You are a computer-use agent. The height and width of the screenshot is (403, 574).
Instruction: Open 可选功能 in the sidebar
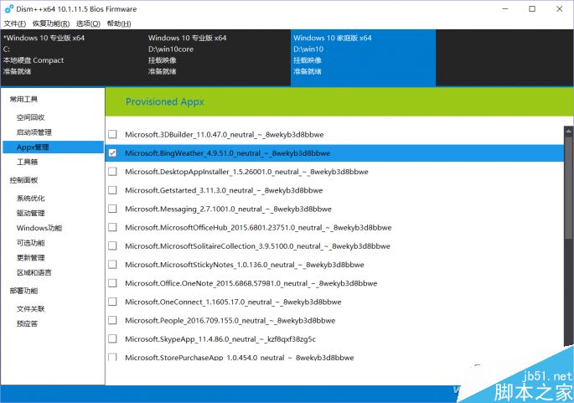coord(30,243)
